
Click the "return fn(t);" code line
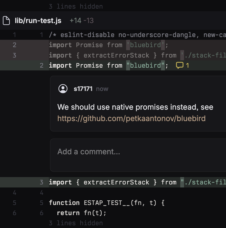click(x=81, y=213)
